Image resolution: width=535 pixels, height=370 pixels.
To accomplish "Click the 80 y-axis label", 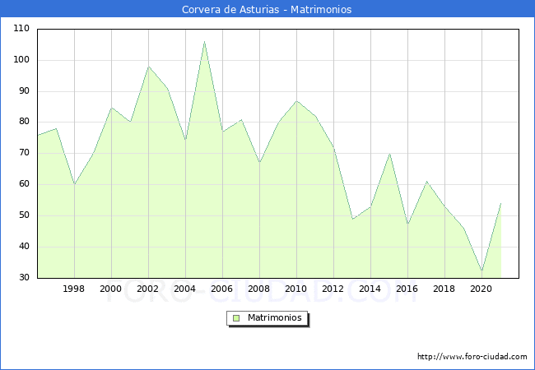I will coord(24,122).
